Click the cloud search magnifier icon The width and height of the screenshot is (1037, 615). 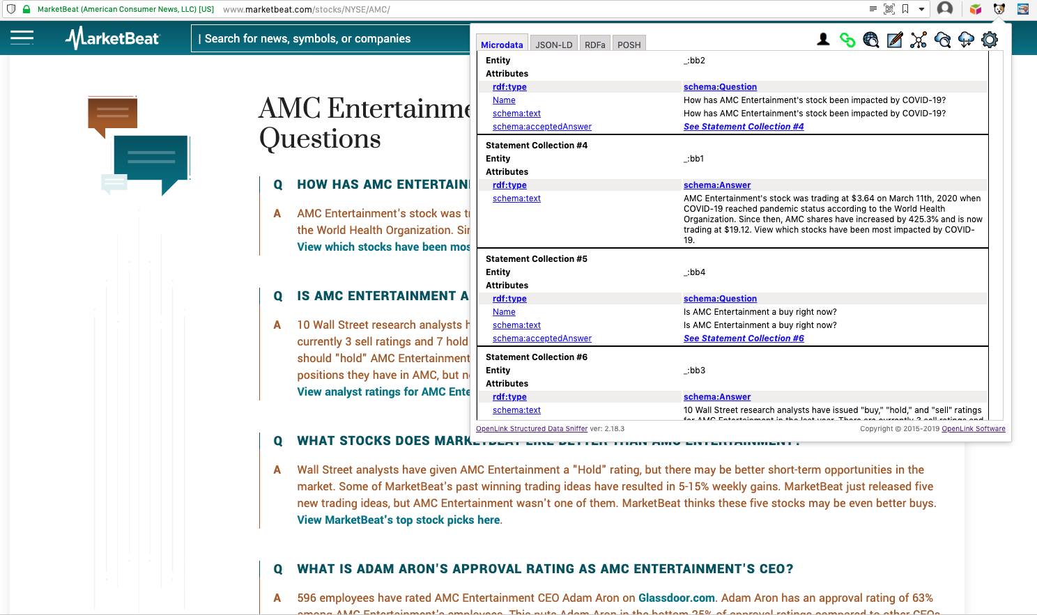tap(942, 40)
